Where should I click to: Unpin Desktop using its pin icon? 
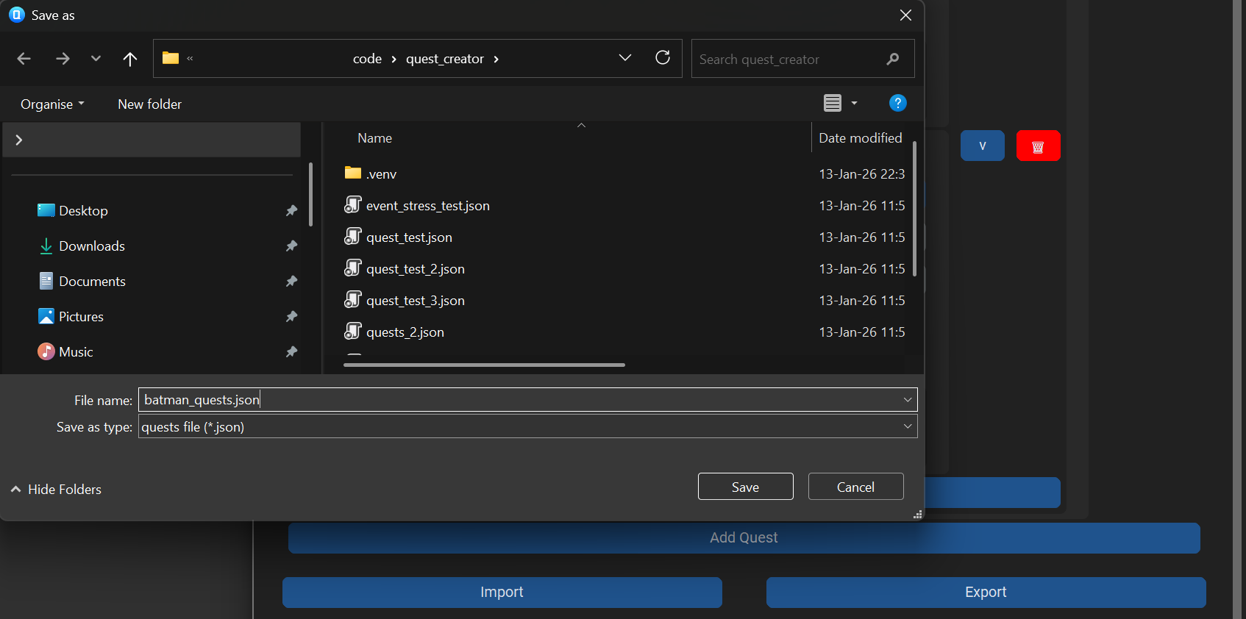(291, 211)
